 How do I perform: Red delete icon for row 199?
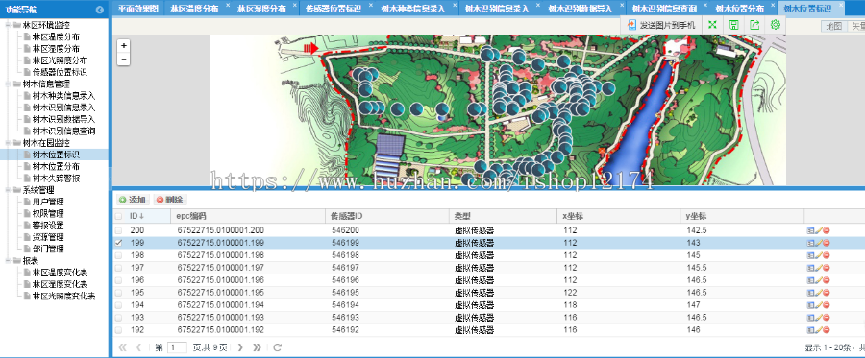tap(827, 243)
